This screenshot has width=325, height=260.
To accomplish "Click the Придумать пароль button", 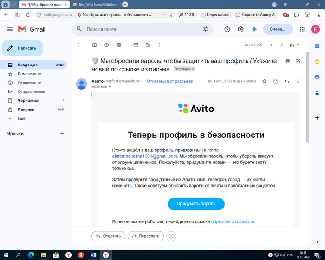I will [x=196, y=204].
